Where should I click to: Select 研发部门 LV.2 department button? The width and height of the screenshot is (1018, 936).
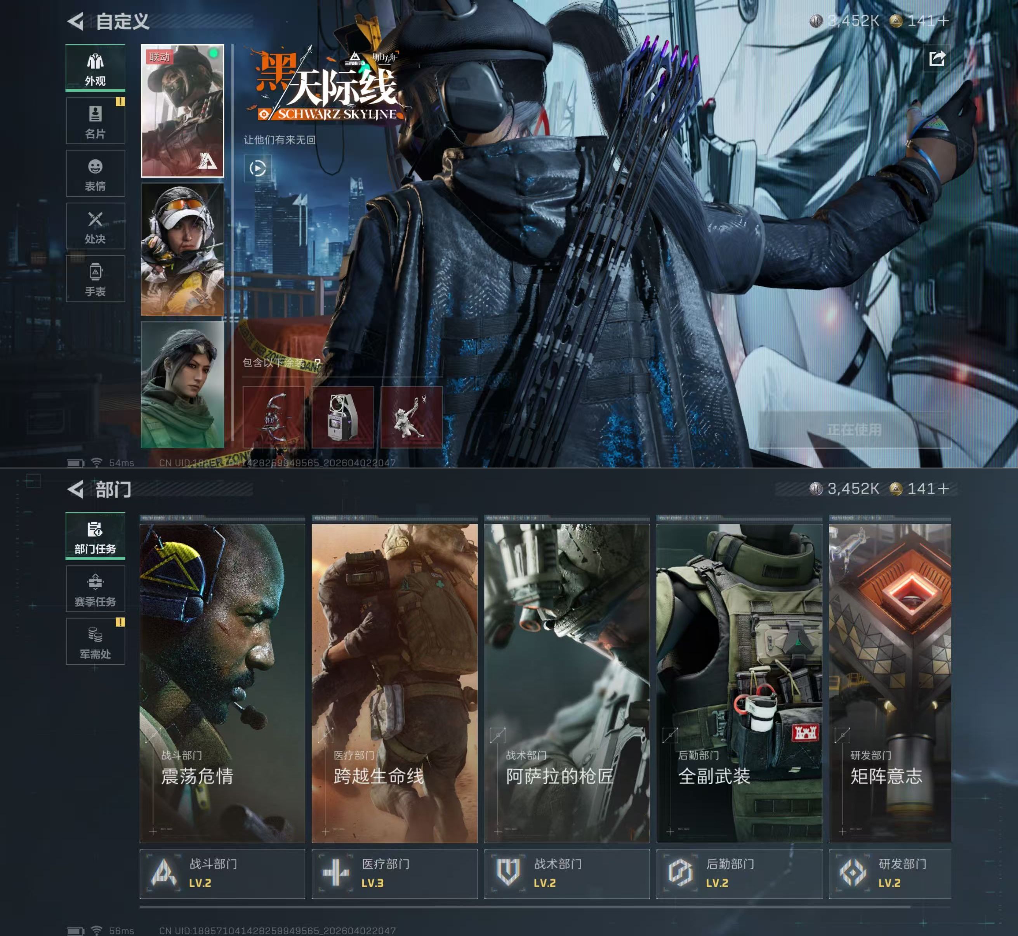(x=890, y=874)
